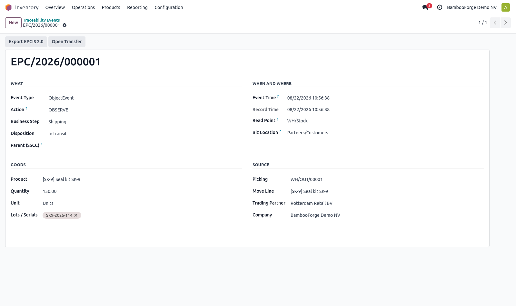
Task: Click the record pager 1 / 1
Action: pyautogui.click(x=483, y=23)
